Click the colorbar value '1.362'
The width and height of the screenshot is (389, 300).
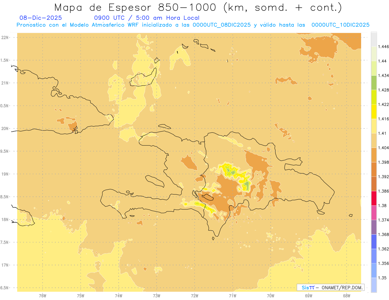click(383, 249)
